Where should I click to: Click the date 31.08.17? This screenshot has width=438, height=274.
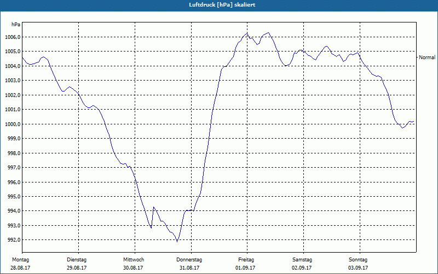[189, 268]
